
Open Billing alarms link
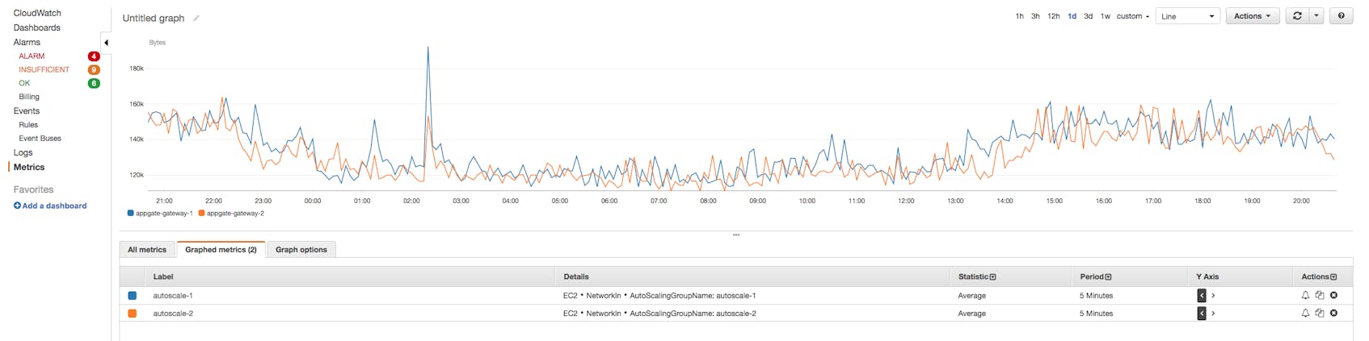[x=29, y=97]
